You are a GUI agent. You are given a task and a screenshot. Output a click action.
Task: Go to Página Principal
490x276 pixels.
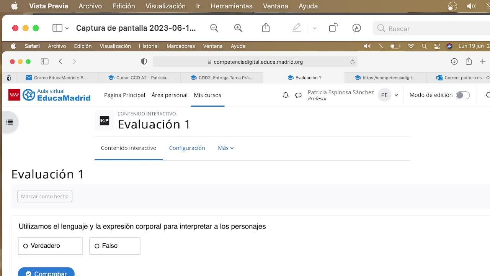(x=124, y=95)
